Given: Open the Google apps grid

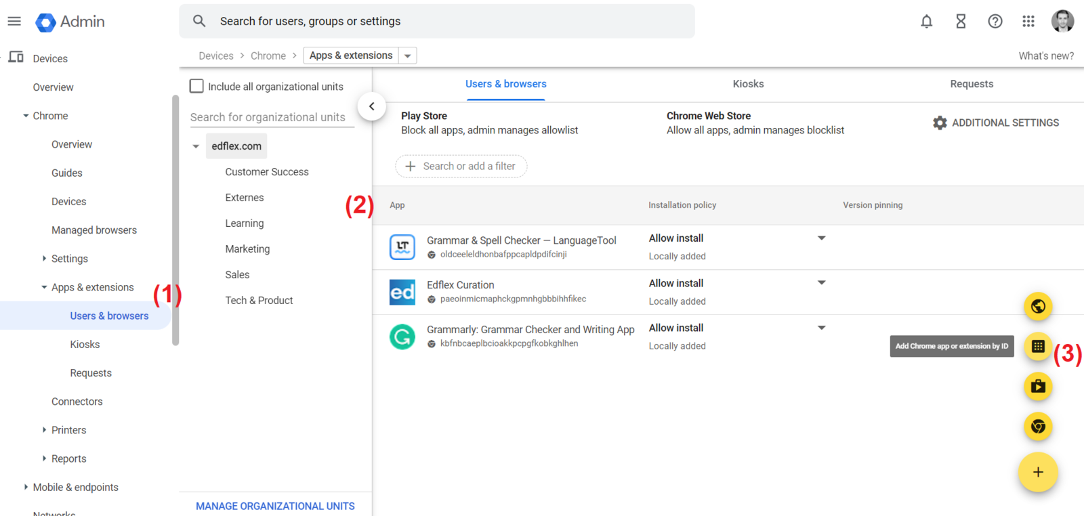Looking at the screenshot, I should click(1028, 22).
